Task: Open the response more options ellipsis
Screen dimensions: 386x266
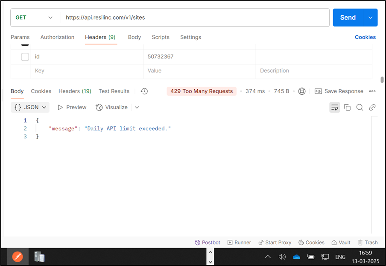Action: click(x=372, y=91)
